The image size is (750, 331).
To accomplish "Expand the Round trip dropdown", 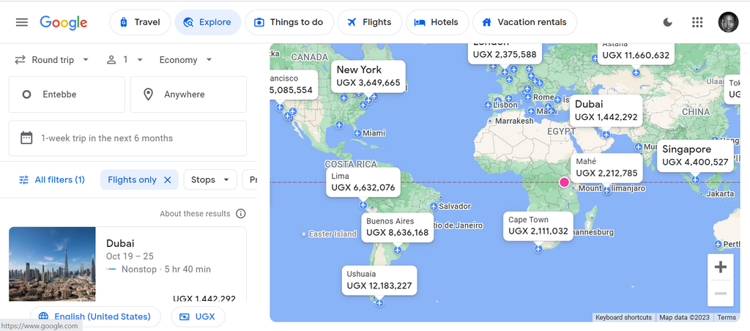I will point(52,60).
